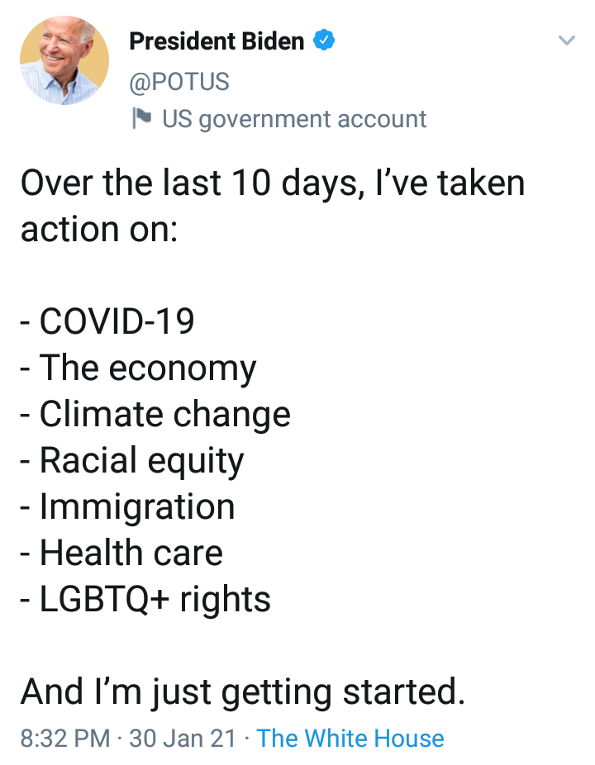This screenshot has height=765, width=595.
Task: Click the government account flag icon
Action: [x=142, y=118]
